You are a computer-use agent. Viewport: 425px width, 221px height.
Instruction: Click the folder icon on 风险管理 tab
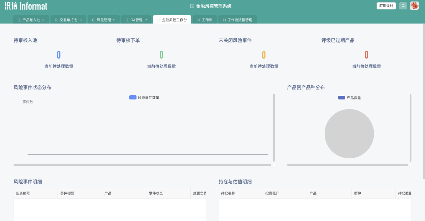94,20
